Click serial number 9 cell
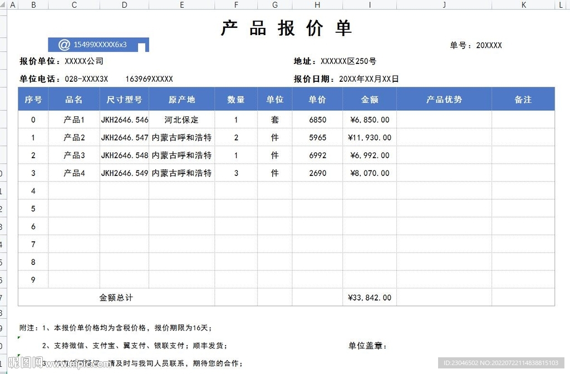This screenshot has height=374, width=570. click(x=33, y=279)
